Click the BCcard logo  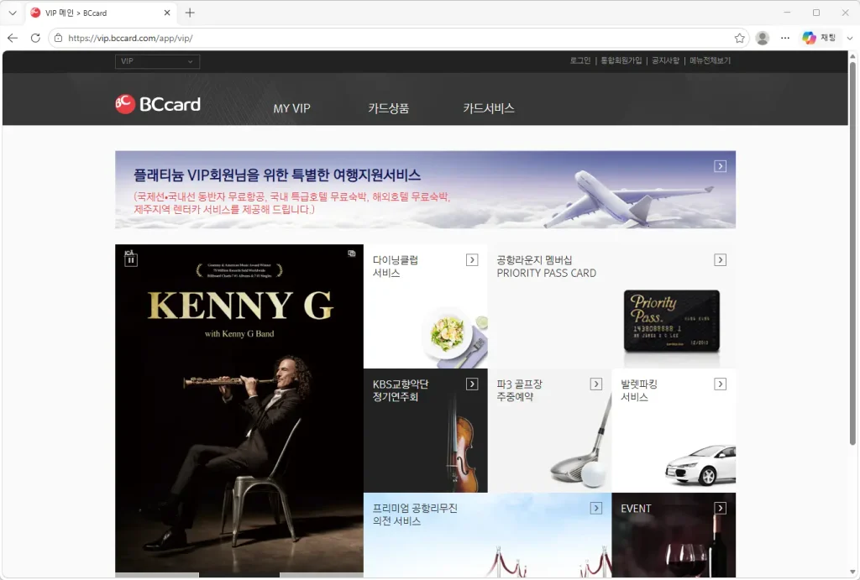tap(158, 103)
